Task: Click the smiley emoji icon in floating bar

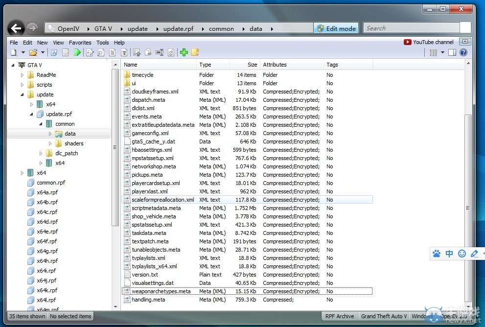Action: pyautogui.click(x=462, y=254)
